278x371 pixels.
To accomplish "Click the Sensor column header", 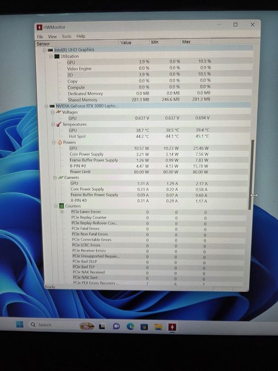I will (x=77, y=43).
